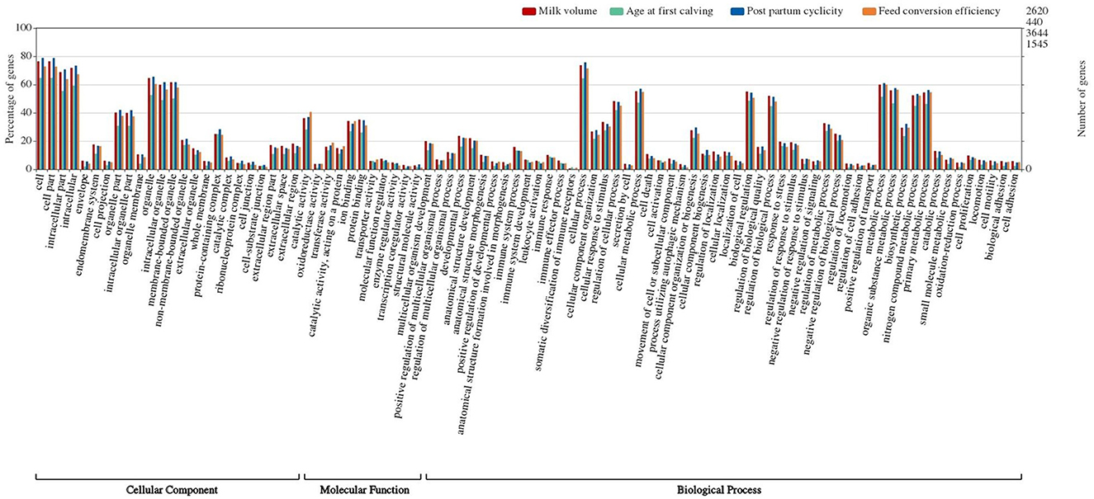
Task: Select the 'Post partum cyclicity' legend label
Action: (x=793, y=12)
